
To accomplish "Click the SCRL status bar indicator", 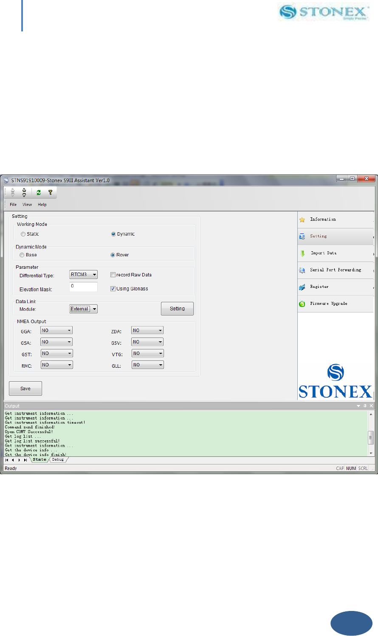I will (x=363, y=468).
